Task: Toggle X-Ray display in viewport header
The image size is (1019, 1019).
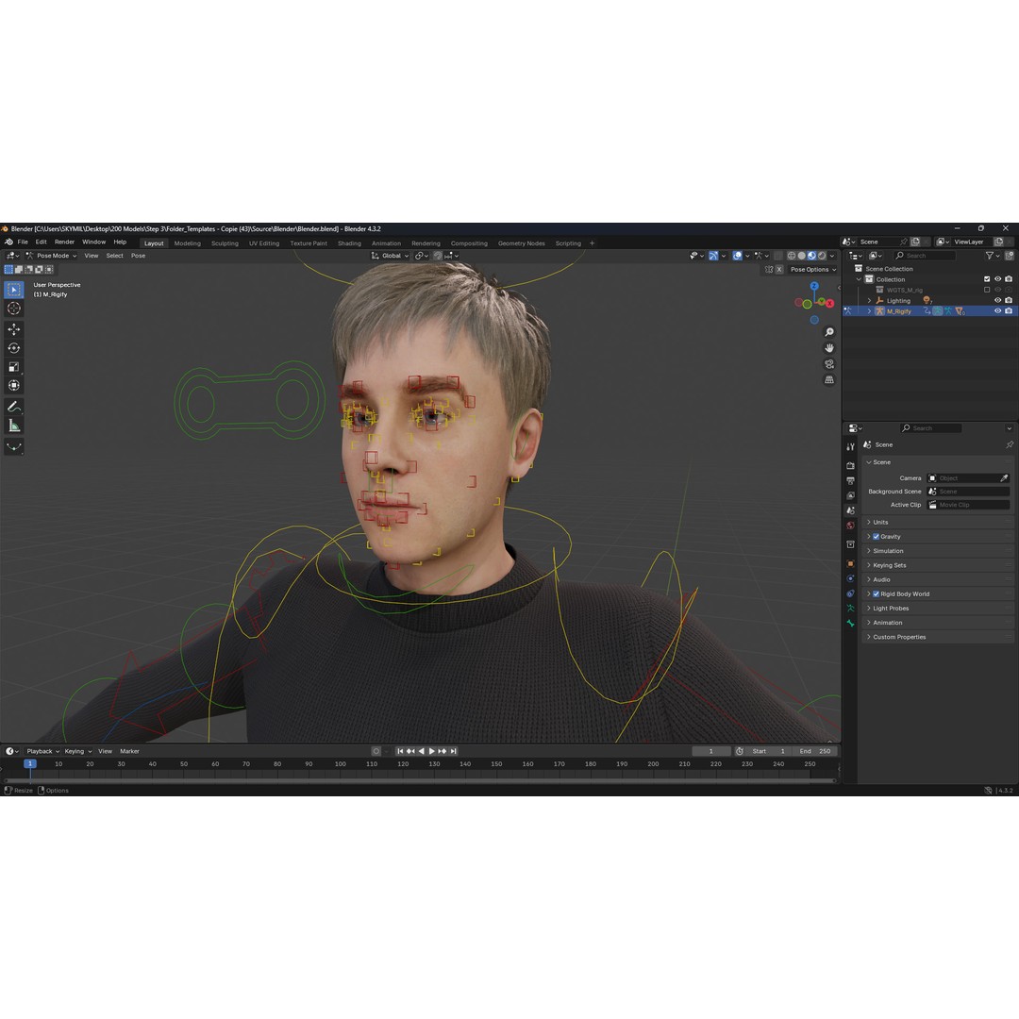Action: click(778, 256)
